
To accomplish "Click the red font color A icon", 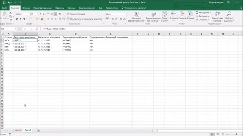I will (x=42, y=19).
